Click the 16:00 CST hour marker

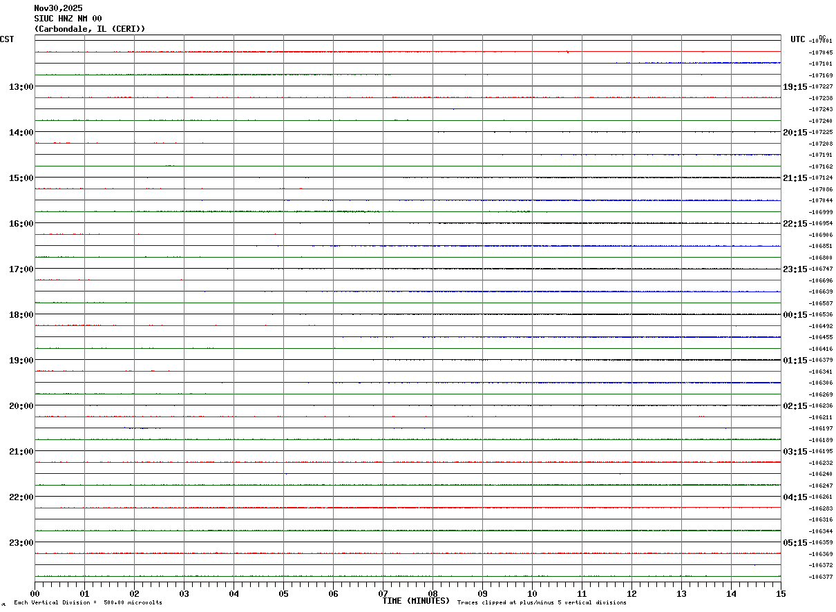pos(21,224)
